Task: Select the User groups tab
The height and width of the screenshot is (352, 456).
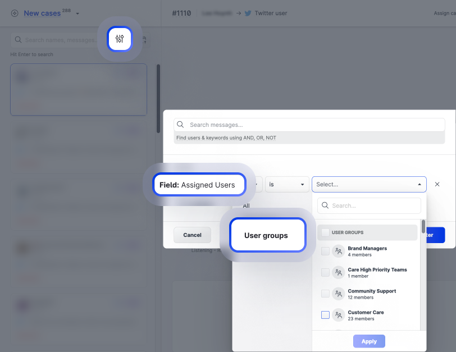Action: [x=266, y=235]
